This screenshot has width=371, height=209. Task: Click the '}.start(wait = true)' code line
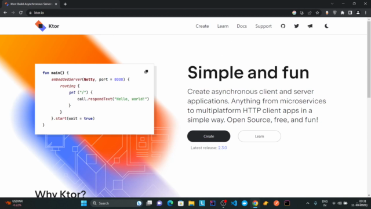point(73,118)
